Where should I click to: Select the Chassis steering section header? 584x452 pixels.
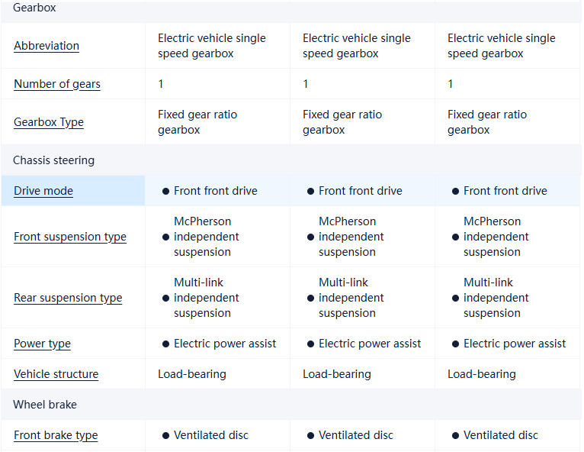[53, 160]
